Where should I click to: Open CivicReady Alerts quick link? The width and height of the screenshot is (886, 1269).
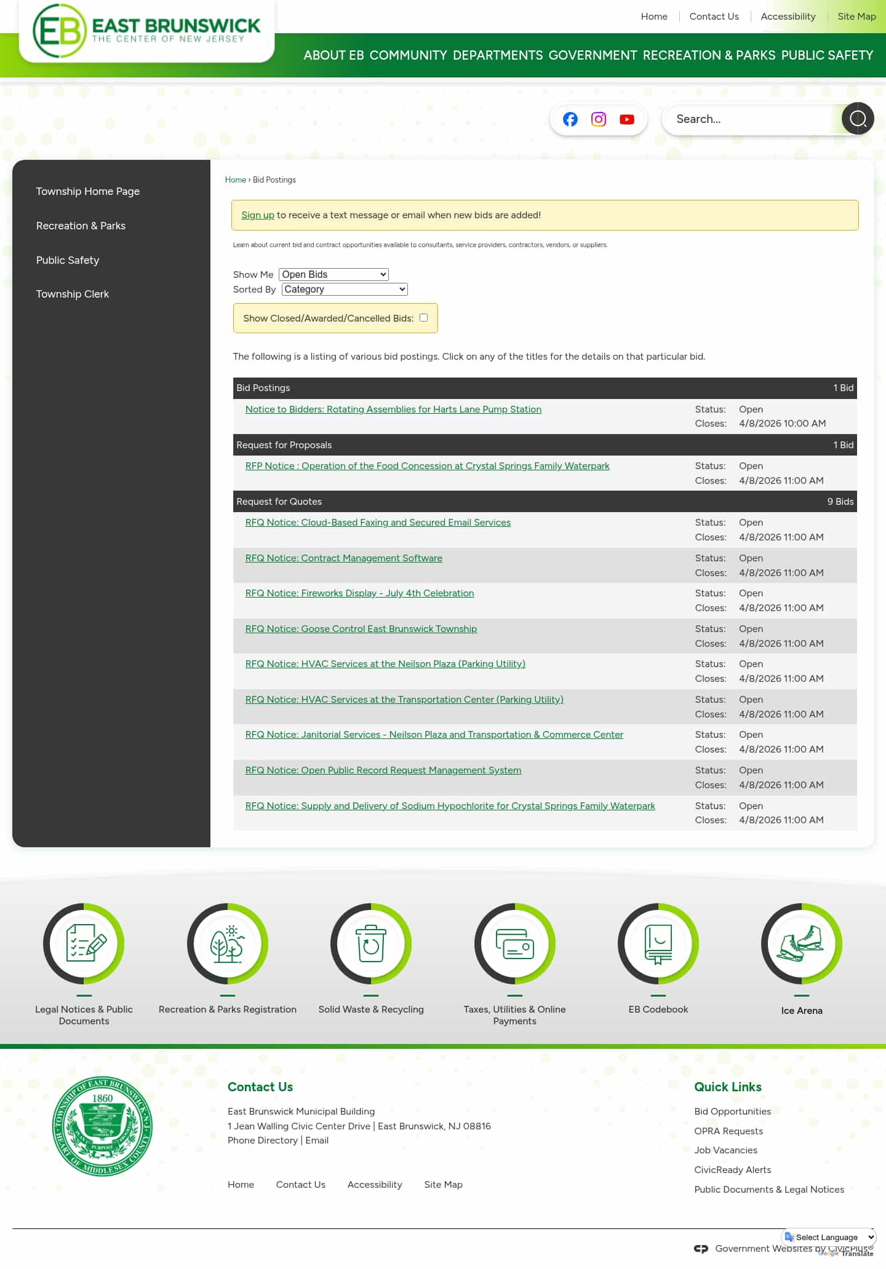(x=733, y=1170)
